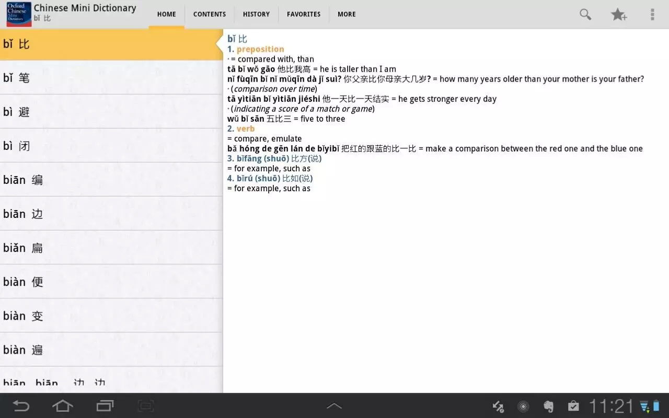Tap the 11:21 clock in status bar
The width and height of the screenshot is (669, 418).
click(x=612, y=406)
